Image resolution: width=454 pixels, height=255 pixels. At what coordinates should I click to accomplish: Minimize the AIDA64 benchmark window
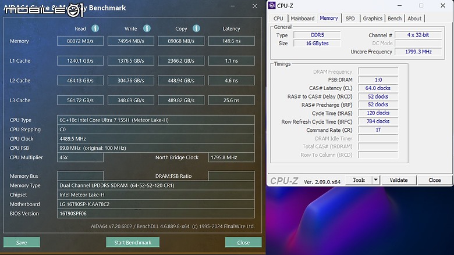[232, 6]
